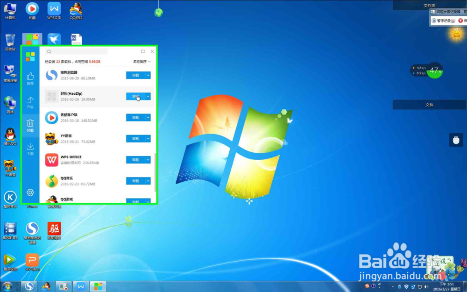Expand the arrow beside QQ音乐 uninstall
This screenshot has height=292, width=467.
click(148, 181)
